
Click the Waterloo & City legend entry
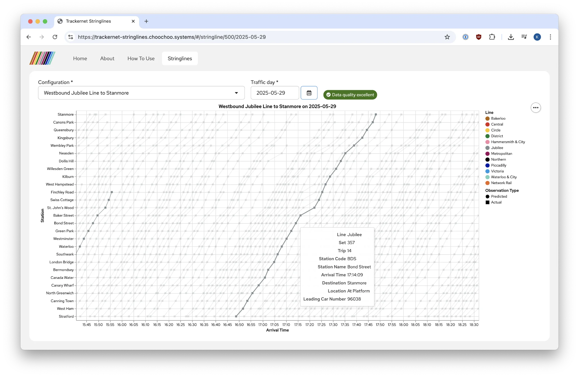pyautogui.click(x=501, y=177)
